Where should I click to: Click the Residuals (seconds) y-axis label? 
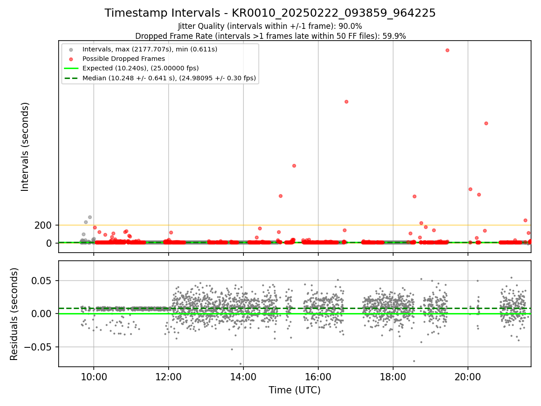[14, 314]
